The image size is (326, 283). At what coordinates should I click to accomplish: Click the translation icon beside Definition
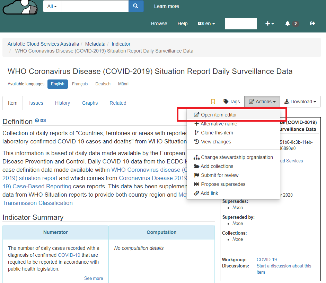(x=43, y=121)
